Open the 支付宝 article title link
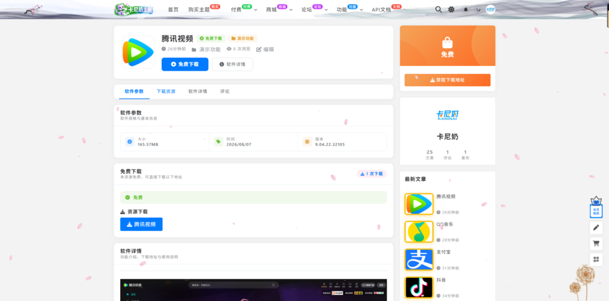Screen dimensions: 609x301 click(443, 252)
